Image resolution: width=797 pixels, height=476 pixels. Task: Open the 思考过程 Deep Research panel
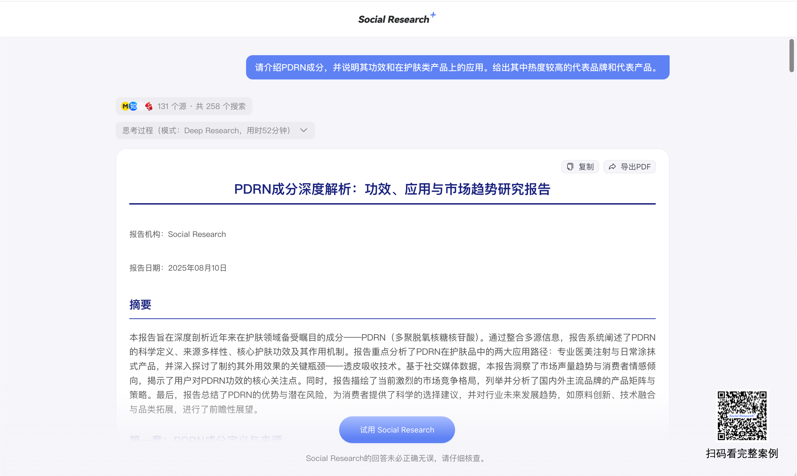coord(206,131)
